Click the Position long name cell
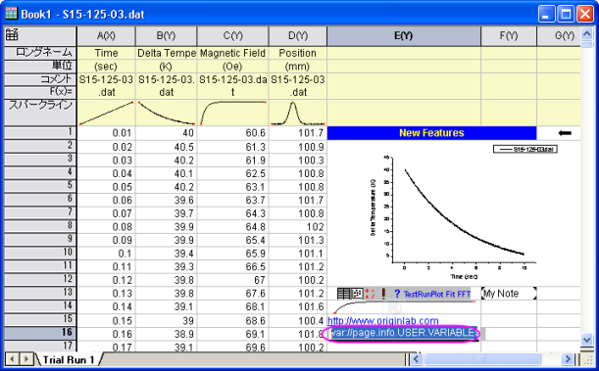Screen dimensions: 599x371 coord(298,53)
